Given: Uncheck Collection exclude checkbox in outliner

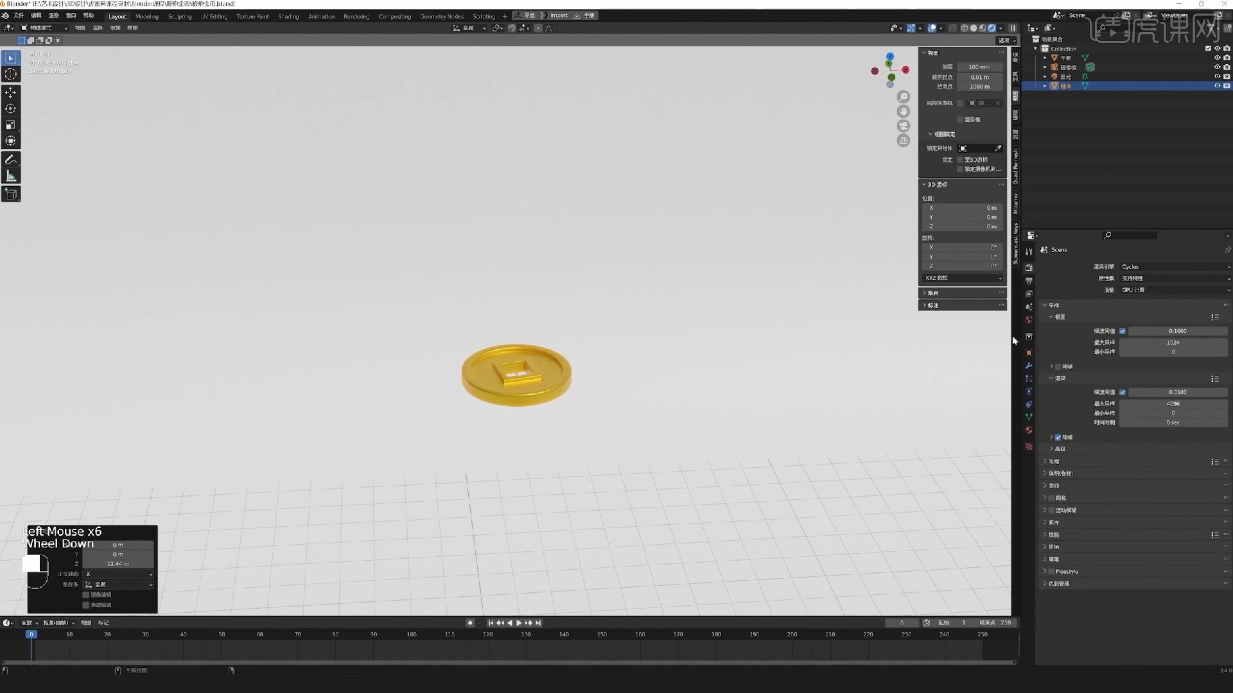Looking at the screenshot, I should [1208, 49].
